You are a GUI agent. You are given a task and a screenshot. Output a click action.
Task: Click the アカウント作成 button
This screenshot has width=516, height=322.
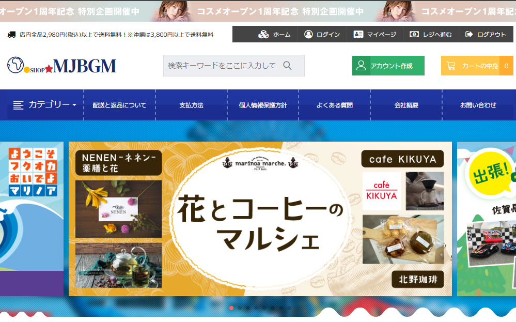click(388, 66)
